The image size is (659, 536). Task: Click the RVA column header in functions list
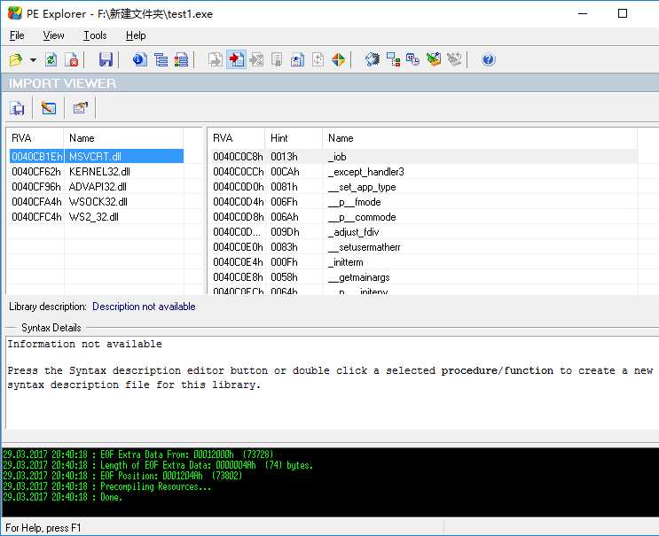[x=237, y=138]
